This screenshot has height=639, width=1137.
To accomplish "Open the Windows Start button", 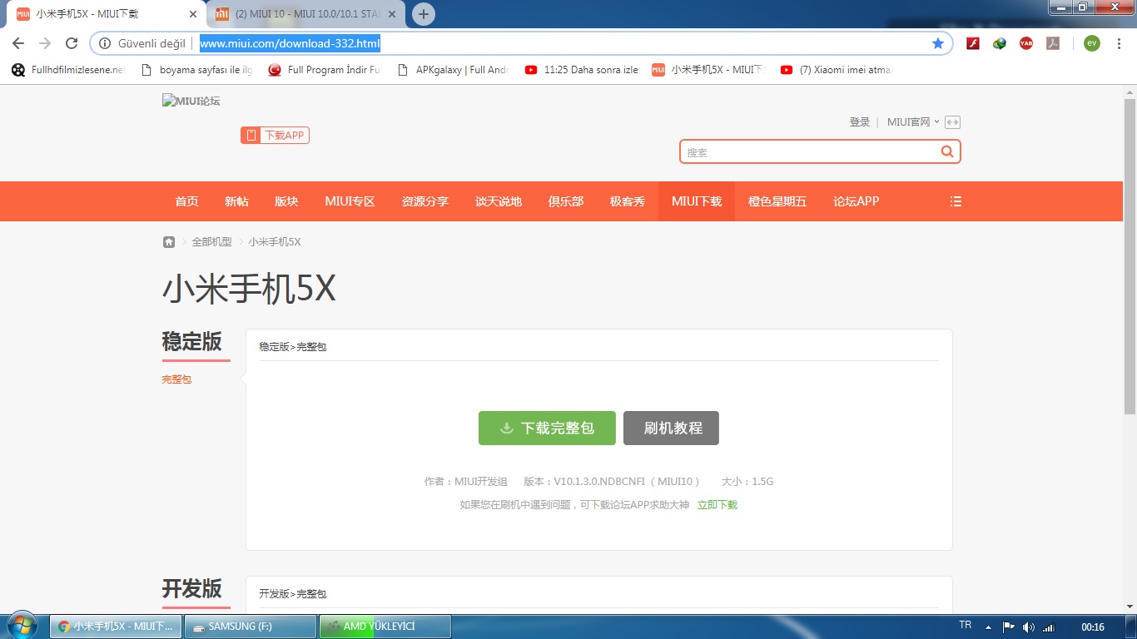I will pyautogui.click(x=22, y=626).
